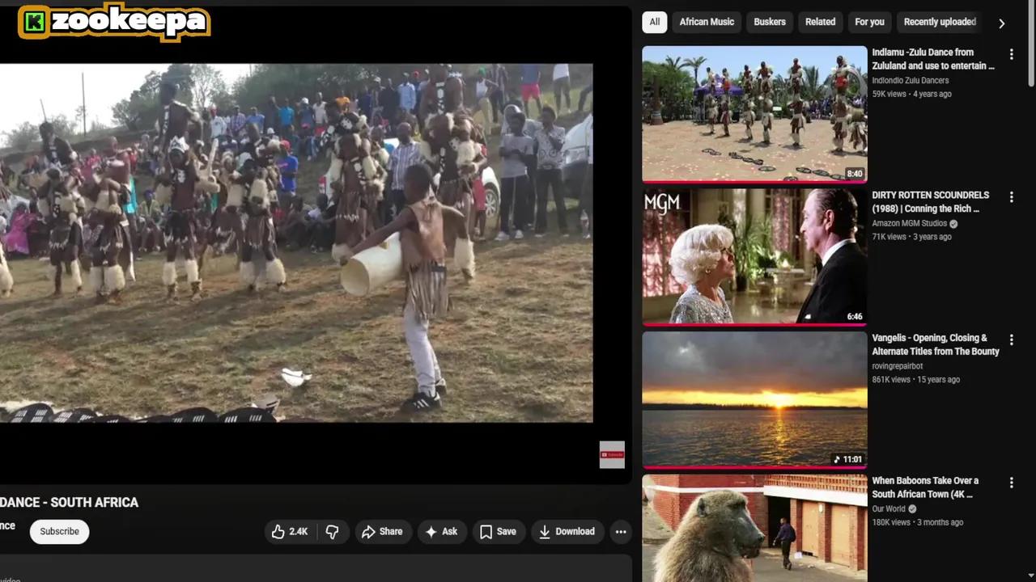This screenshot has width=1036, height=582.
Task: Click the Ask button
Action: (x=441, y=531)
